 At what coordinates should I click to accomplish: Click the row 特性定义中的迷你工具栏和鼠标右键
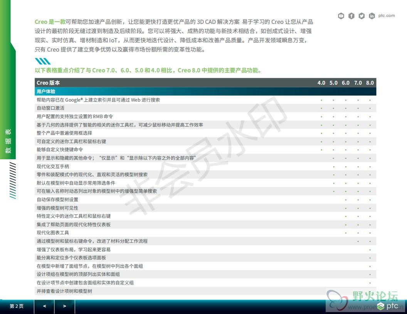[205, 216]
